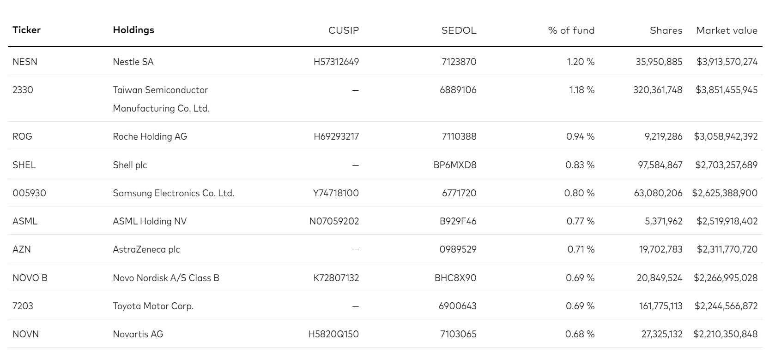Sort by the Holdings column header
This screenshot has width=775, height=353.
pos(133,30)
